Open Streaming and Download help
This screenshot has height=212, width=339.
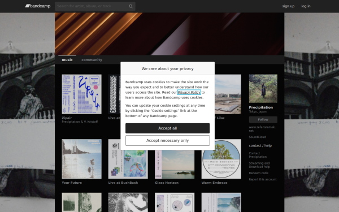tap(259, 165)
